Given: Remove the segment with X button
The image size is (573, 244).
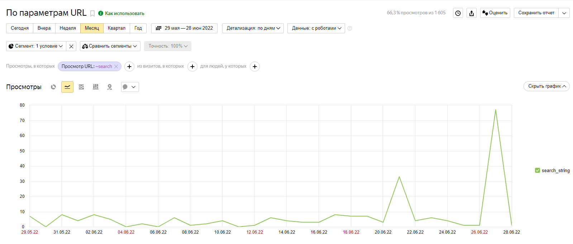Looking at the screenshot, I should 71,46.
